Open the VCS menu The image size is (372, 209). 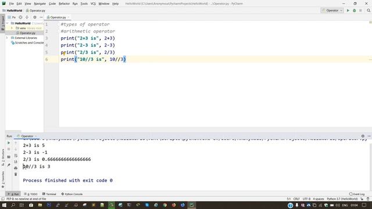point(93,3)
